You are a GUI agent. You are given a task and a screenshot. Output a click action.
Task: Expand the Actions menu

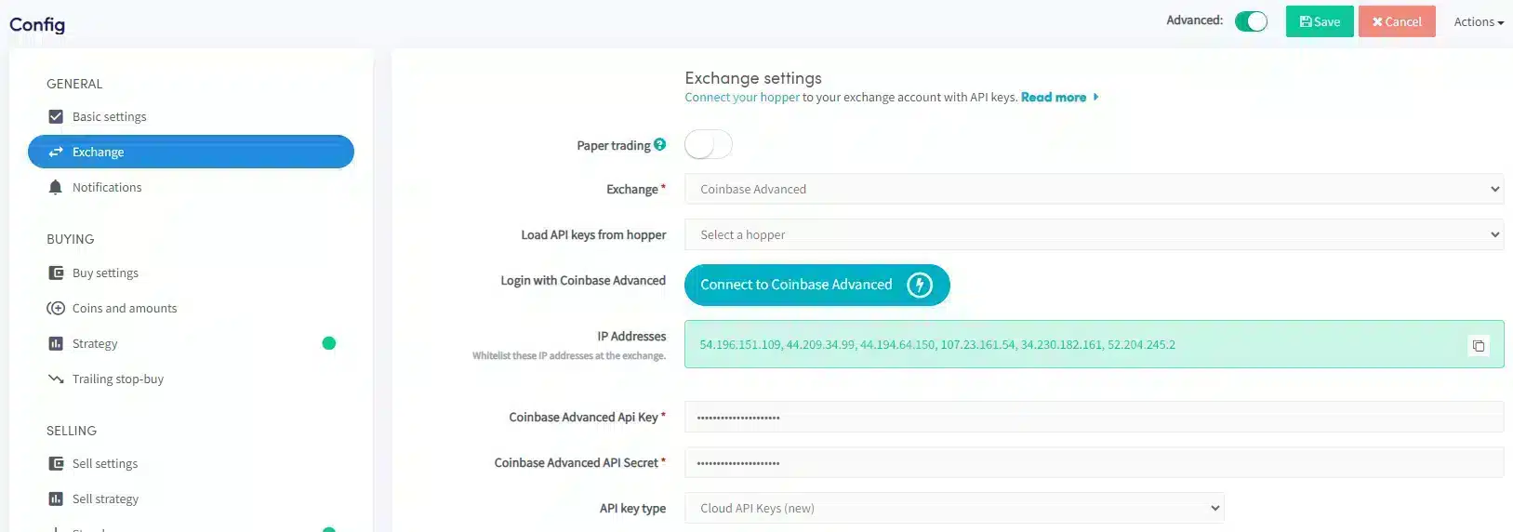(1479, 21)
